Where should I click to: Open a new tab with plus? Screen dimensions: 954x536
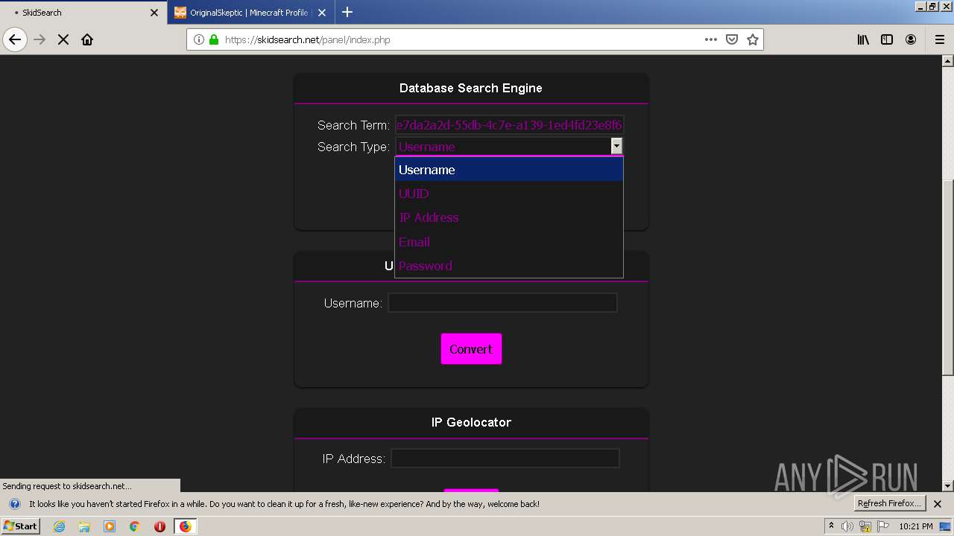tap(347, 12)
